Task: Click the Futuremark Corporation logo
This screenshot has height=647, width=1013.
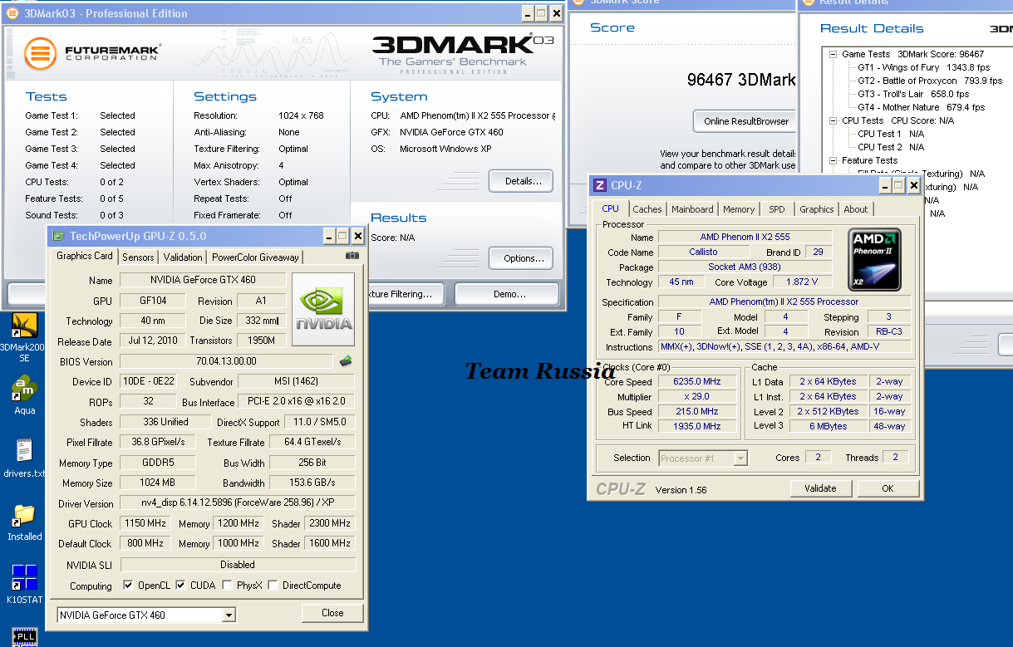Action: coord(91,54)
